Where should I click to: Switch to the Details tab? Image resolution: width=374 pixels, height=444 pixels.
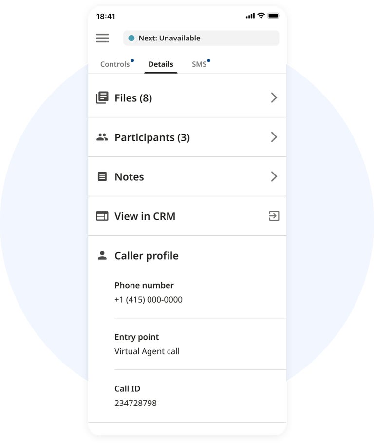pyautogui.click(x=161, y=64)
